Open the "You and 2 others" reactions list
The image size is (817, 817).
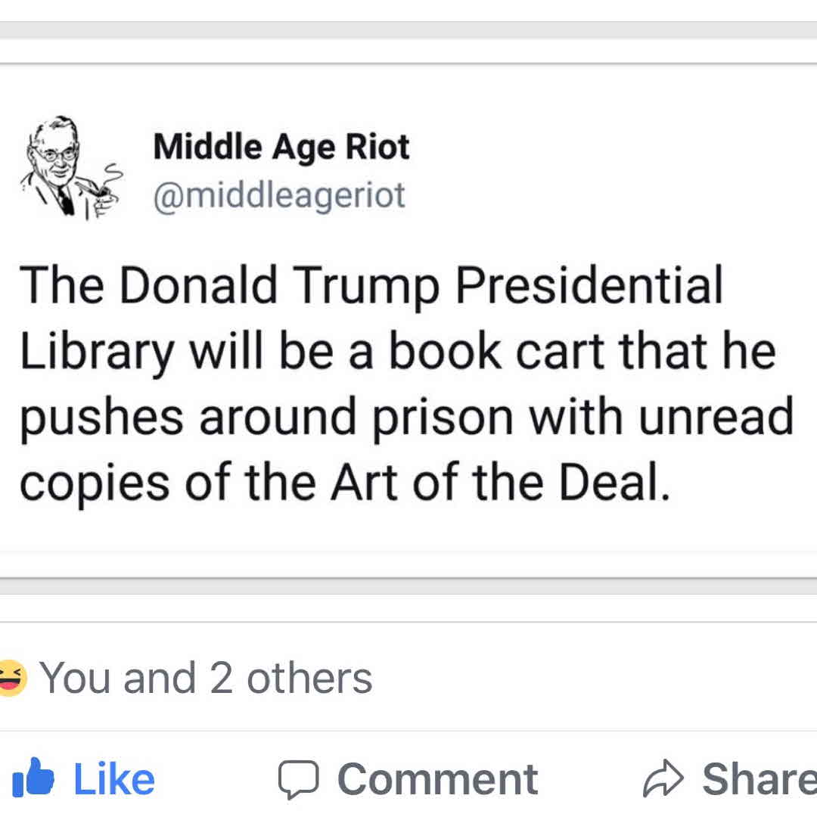coord(206,677)
